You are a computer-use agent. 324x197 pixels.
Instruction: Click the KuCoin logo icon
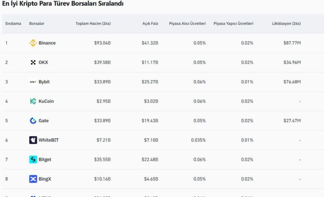coord(33,101)
